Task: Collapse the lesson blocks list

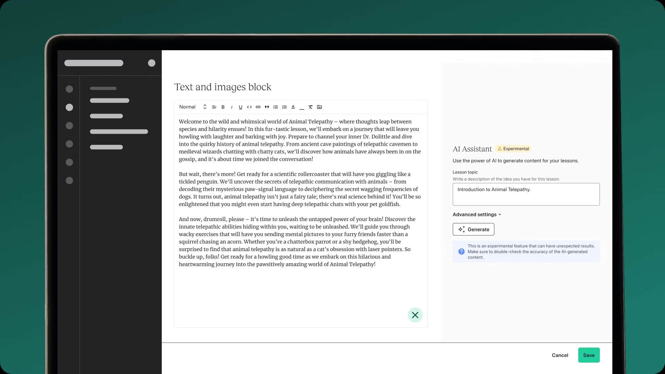Action: (x=415, y=315)
